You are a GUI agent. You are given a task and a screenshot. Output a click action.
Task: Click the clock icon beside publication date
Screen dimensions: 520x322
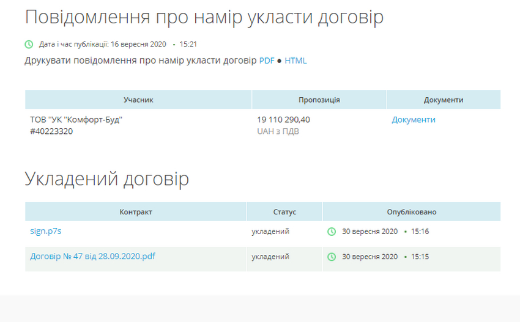(29, 44)
